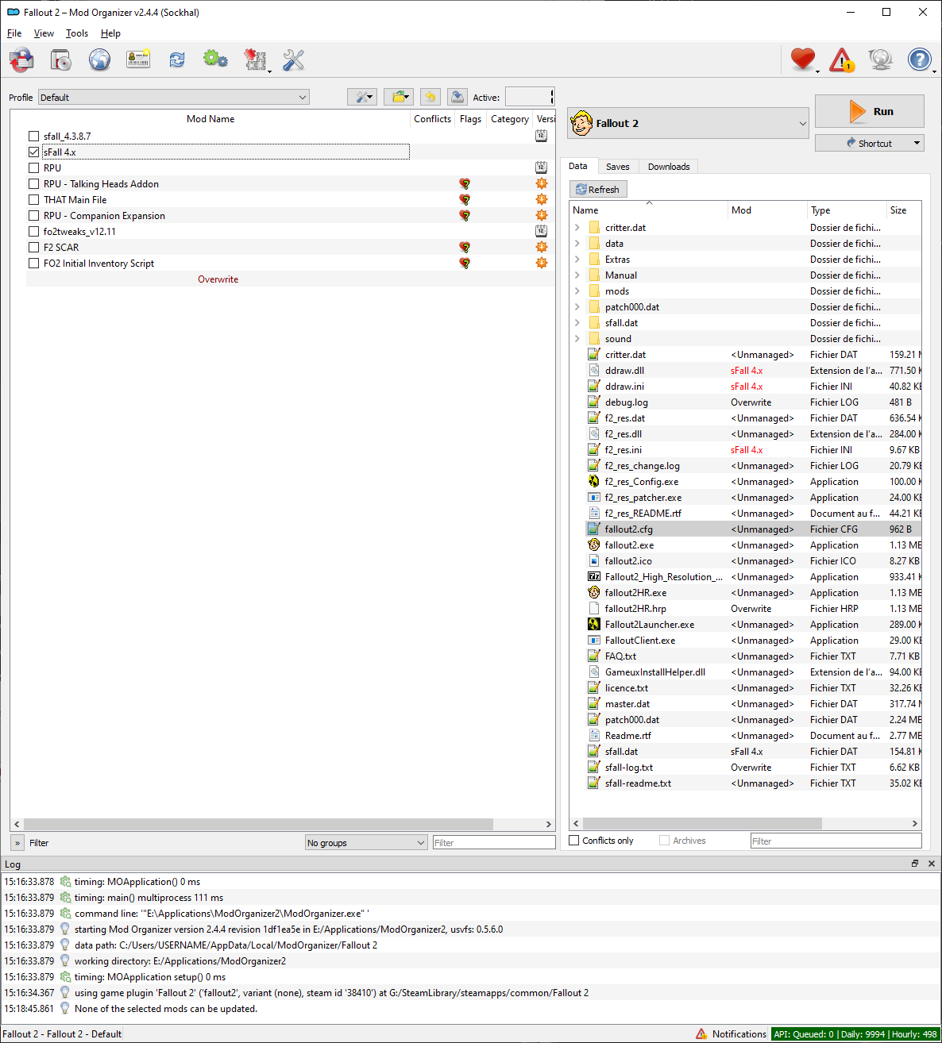Click the float Log panel icon
The height and width of the screenshot is (1043, 942).
click(914, 864)
